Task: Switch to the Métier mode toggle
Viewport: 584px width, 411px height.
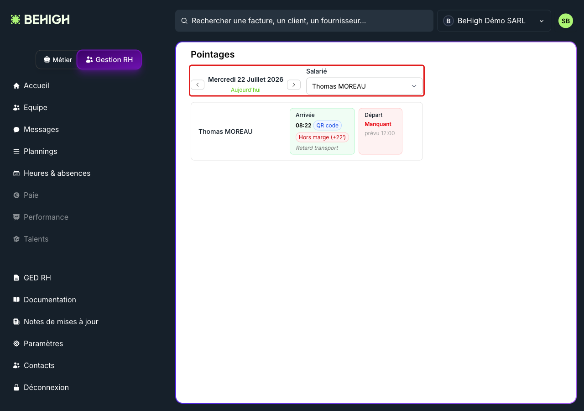Action: coord(57,60)
